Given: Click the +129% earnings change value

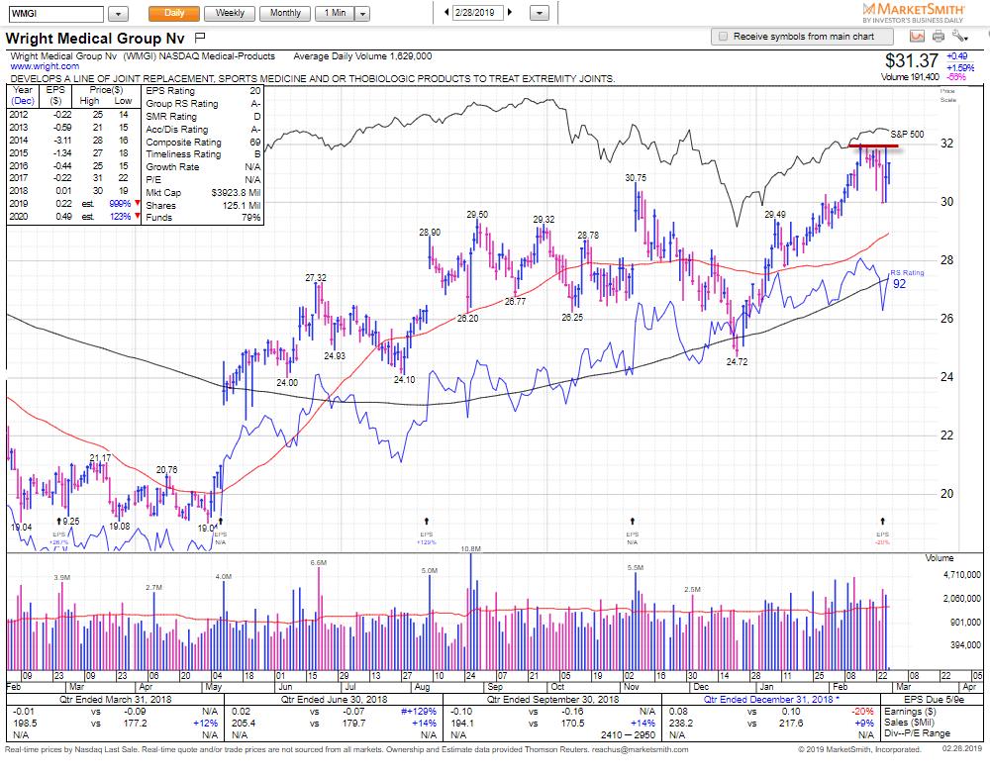Looking at the screenshot, I should tap(420, 712).
